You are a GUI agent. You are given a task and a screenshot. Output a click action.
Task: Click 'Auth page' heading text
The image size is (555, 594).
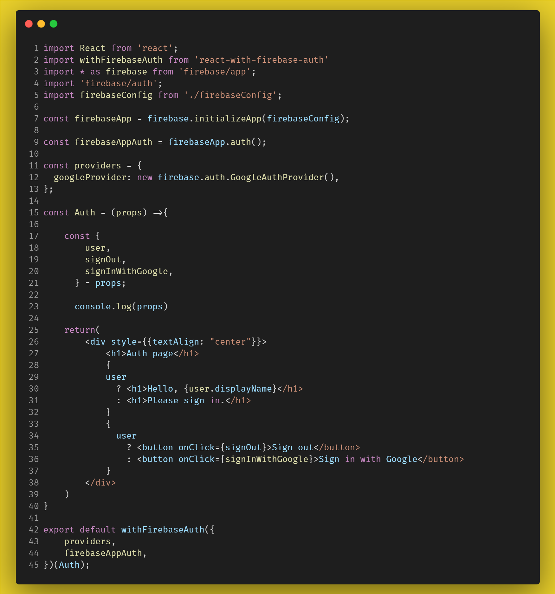(x=150, y=354)
